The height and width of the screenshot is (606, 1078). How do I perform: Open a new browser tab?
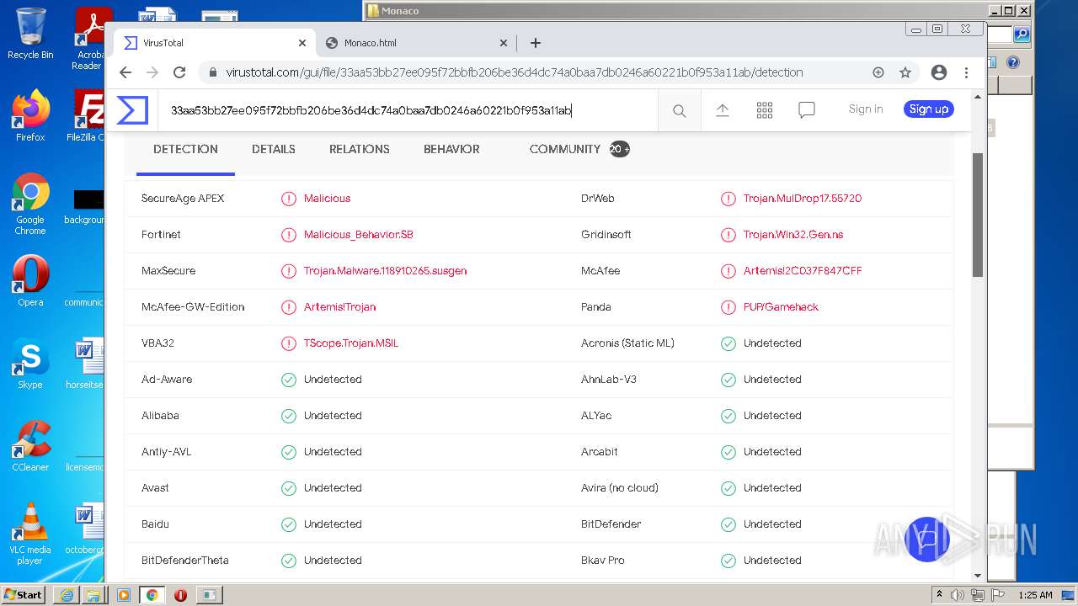[535, 43]
